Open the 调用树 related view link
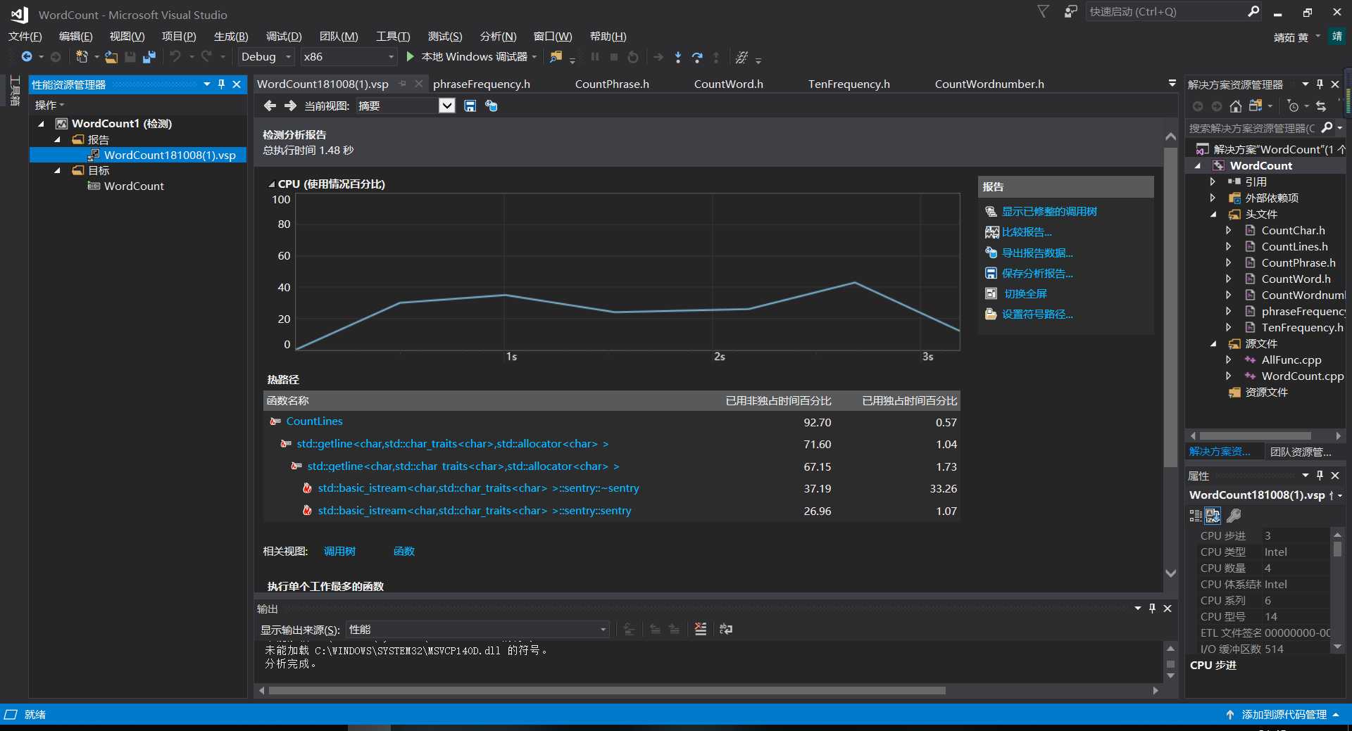This screenshot has height=731, width=1352. pos(339,551)
